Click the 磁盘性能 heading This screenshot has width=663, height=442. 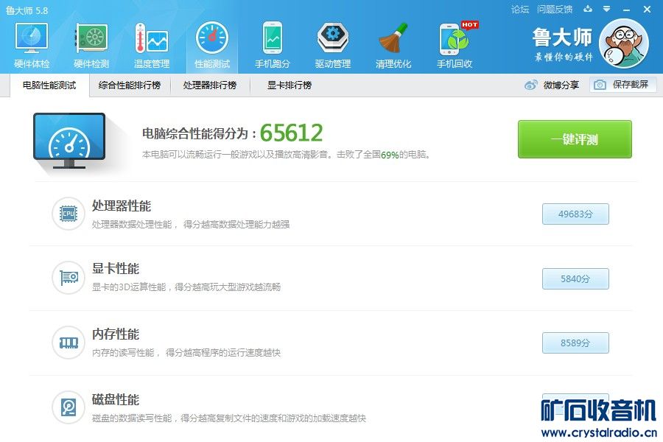pyautogui.click(x=116, y=400)
